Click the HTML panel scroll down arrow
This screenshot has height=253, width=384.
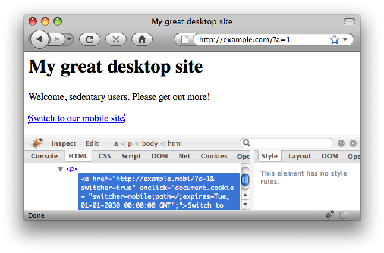245,204
